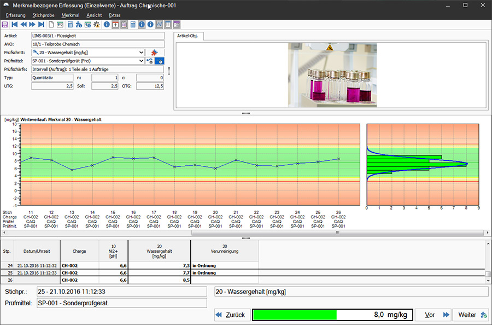Toggle the upload arrow panel toolbar button

pos(115,25)
